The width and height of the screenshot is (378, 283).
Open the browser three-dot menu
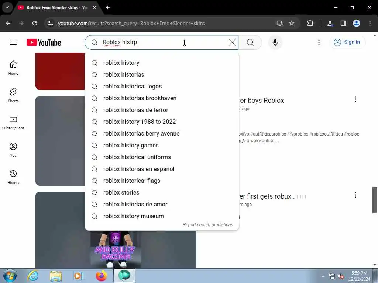[x=370, y=23]
